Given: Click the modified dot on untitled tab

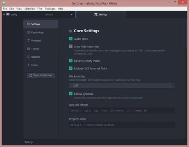Looking at the screenshot, I should 72,15.
